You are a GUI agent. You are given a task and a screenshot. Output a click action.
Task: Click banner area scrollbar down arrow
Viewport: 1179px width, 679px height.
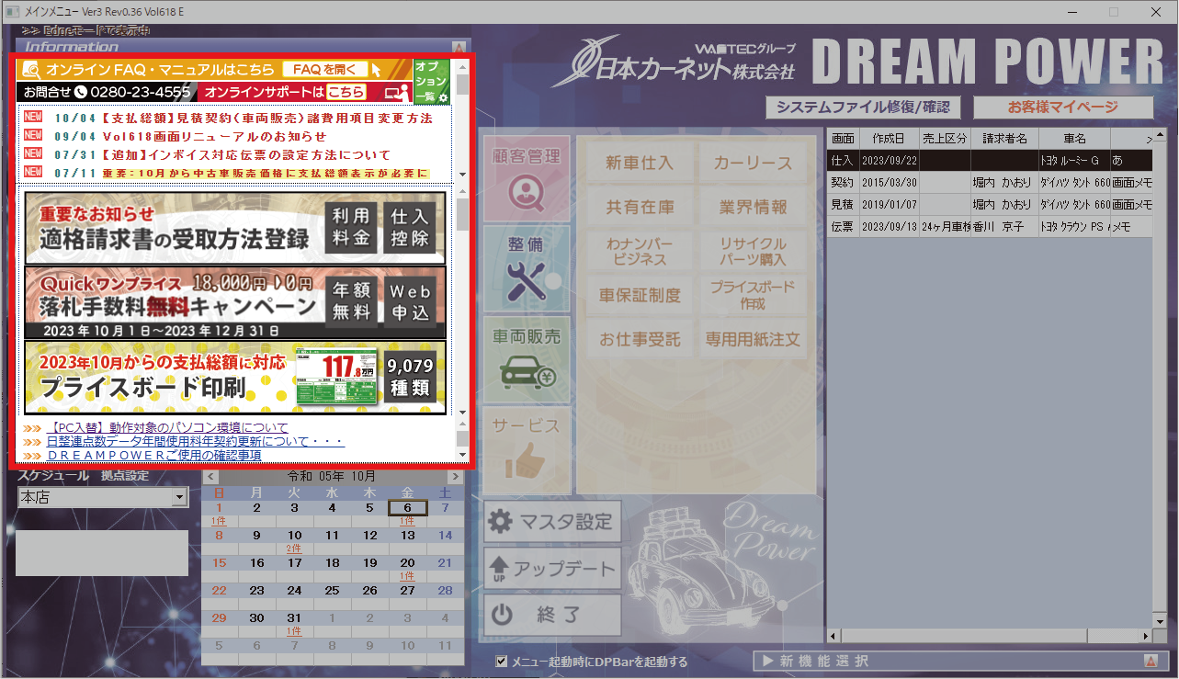coord(462,413)
